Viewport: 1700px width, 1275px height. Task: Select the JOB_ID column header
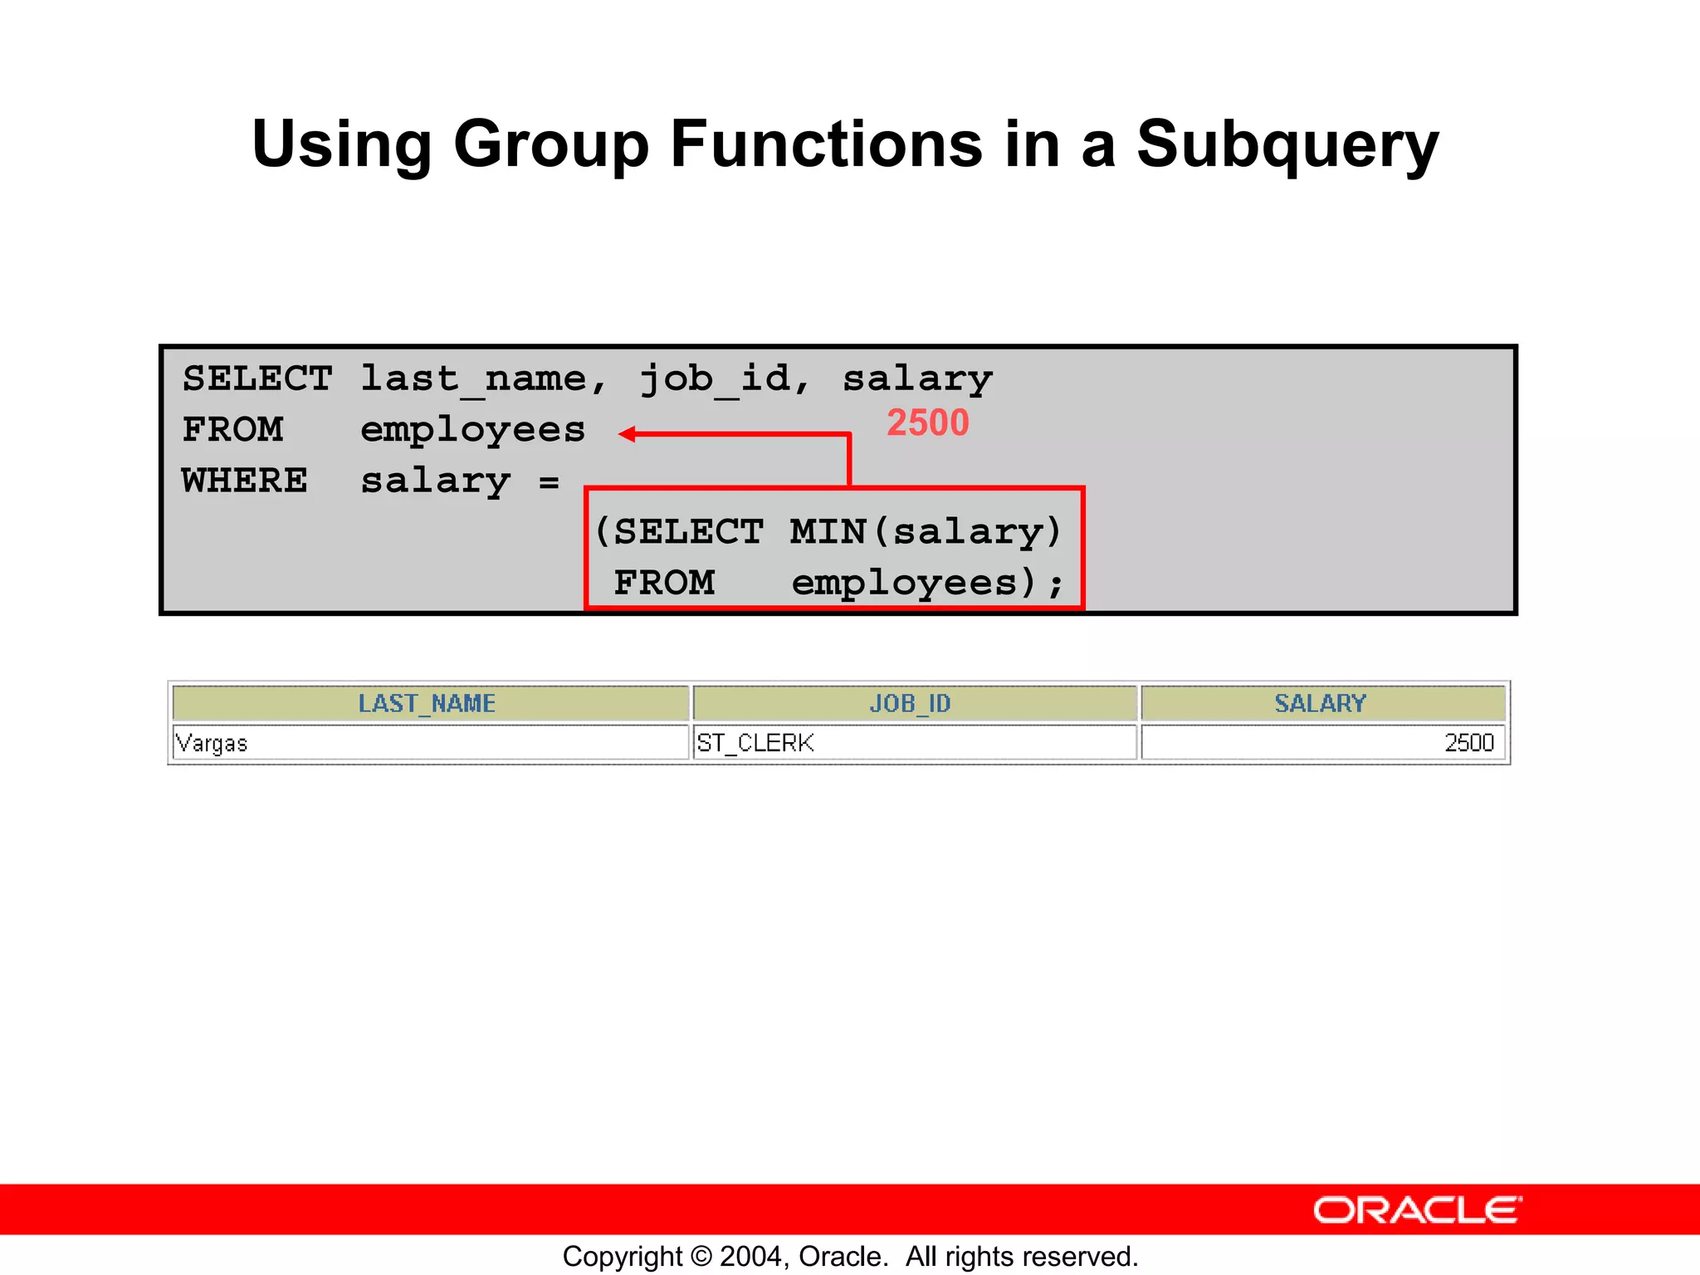point(911,703)
